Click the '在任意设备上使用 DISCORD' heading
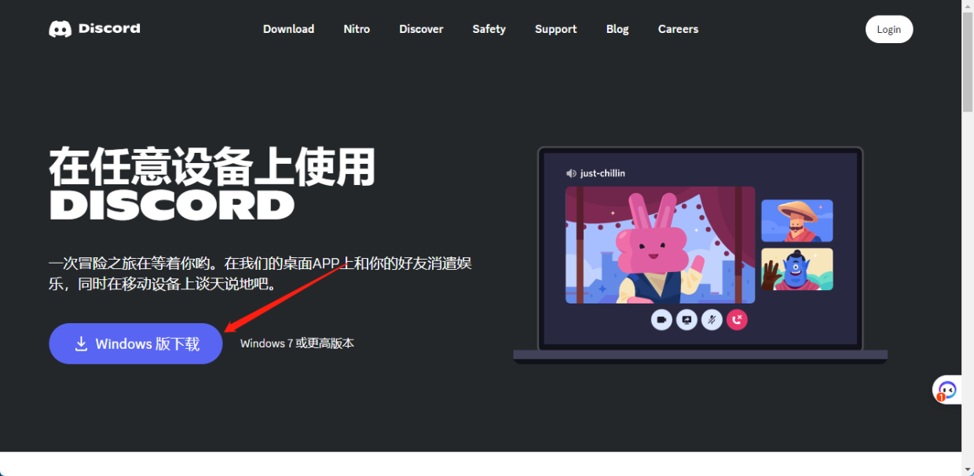 (212, 185)
